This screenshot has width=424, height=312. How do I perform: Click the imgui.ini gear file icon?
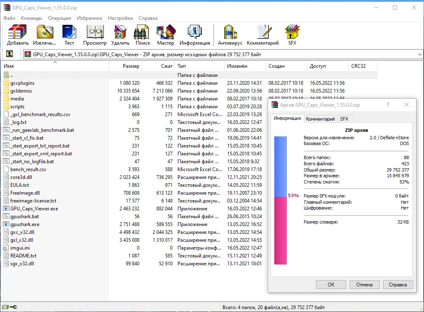point(6,248)
